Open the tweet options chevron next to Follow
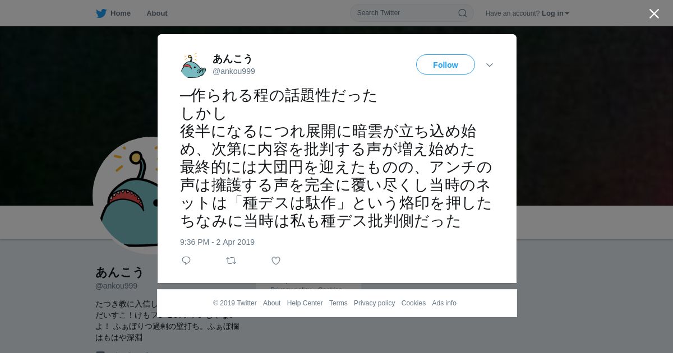Screen dimensions: 673x353 [490, 65]
